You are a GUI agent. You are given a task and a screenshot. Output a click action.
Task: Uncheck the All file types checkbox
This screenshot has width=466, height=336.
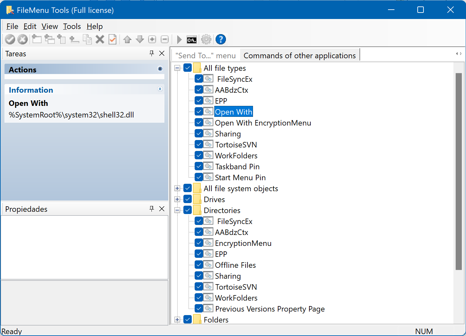coord(188,68)
